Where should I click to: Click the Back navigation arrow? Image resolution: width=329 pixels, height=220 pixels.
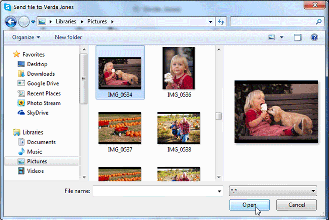pyautogui.click(x=11, y=21)
